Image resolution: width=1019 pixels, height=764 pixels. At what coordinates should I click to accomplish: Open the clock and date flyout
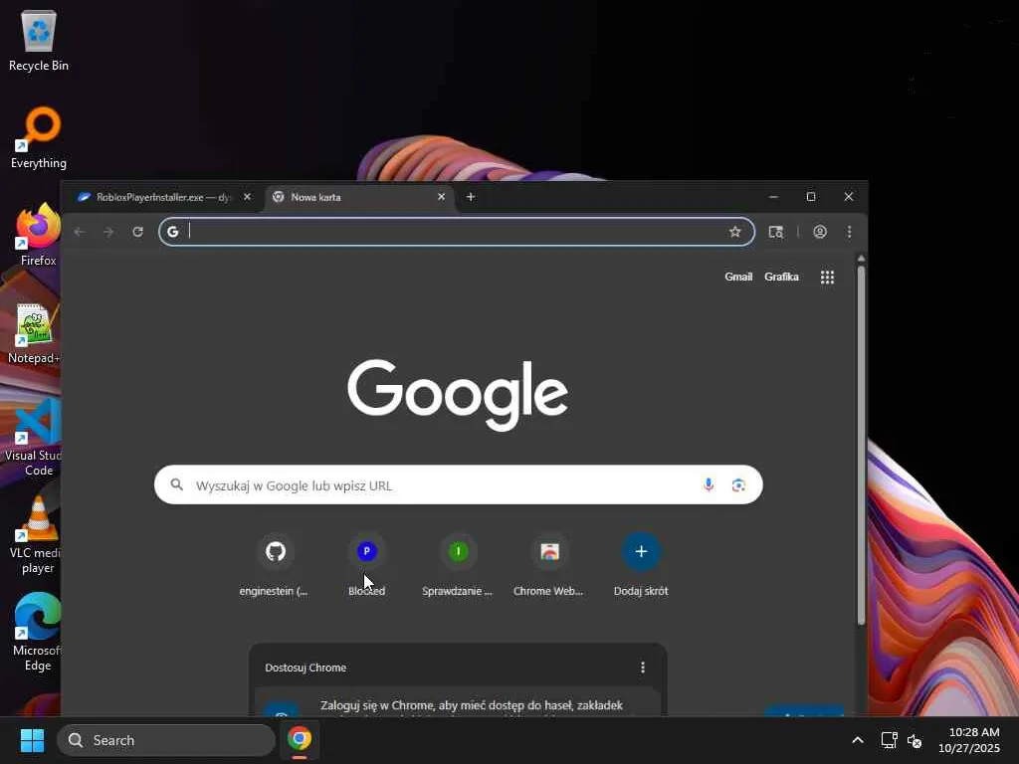coord(968,740)
